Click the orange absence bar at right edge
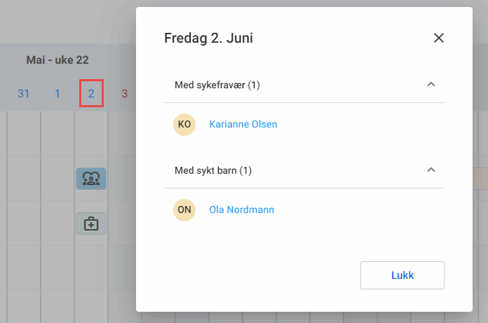This screenshot has height=323, width=488. click(480, 178)
